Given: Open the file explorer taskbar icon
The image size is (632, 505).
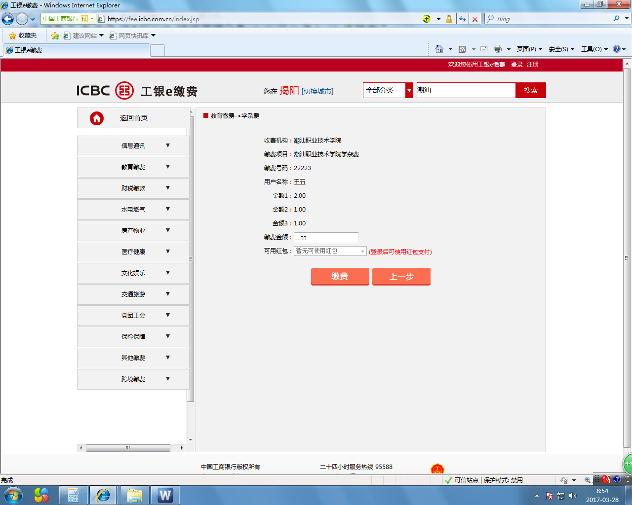Looking at the screenshot, I should click(134, 495).
